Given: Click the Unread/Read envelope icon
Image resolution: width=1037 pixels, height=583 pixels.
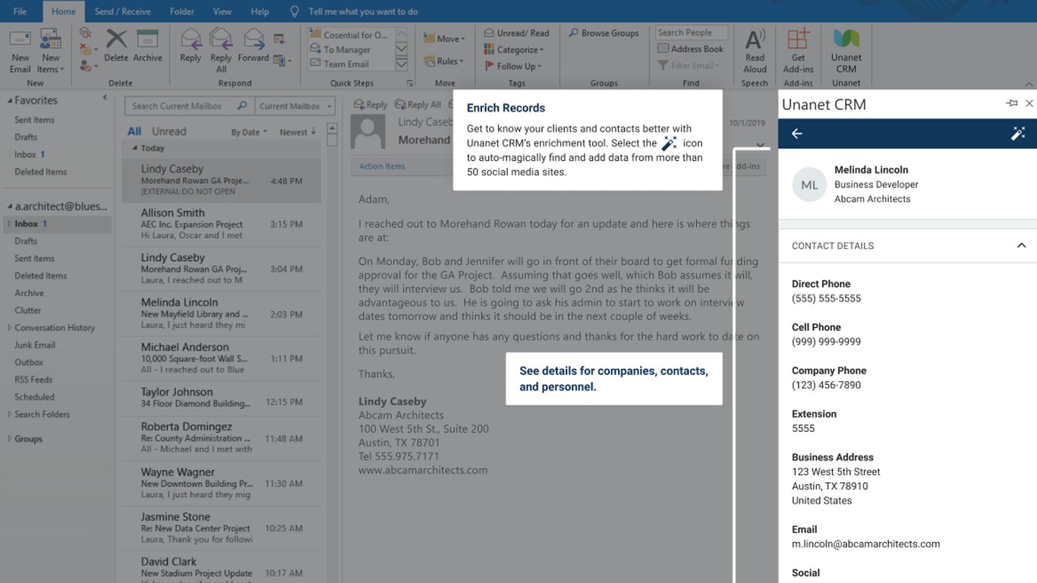Looking at the screenshot, I should coord(490,33).
